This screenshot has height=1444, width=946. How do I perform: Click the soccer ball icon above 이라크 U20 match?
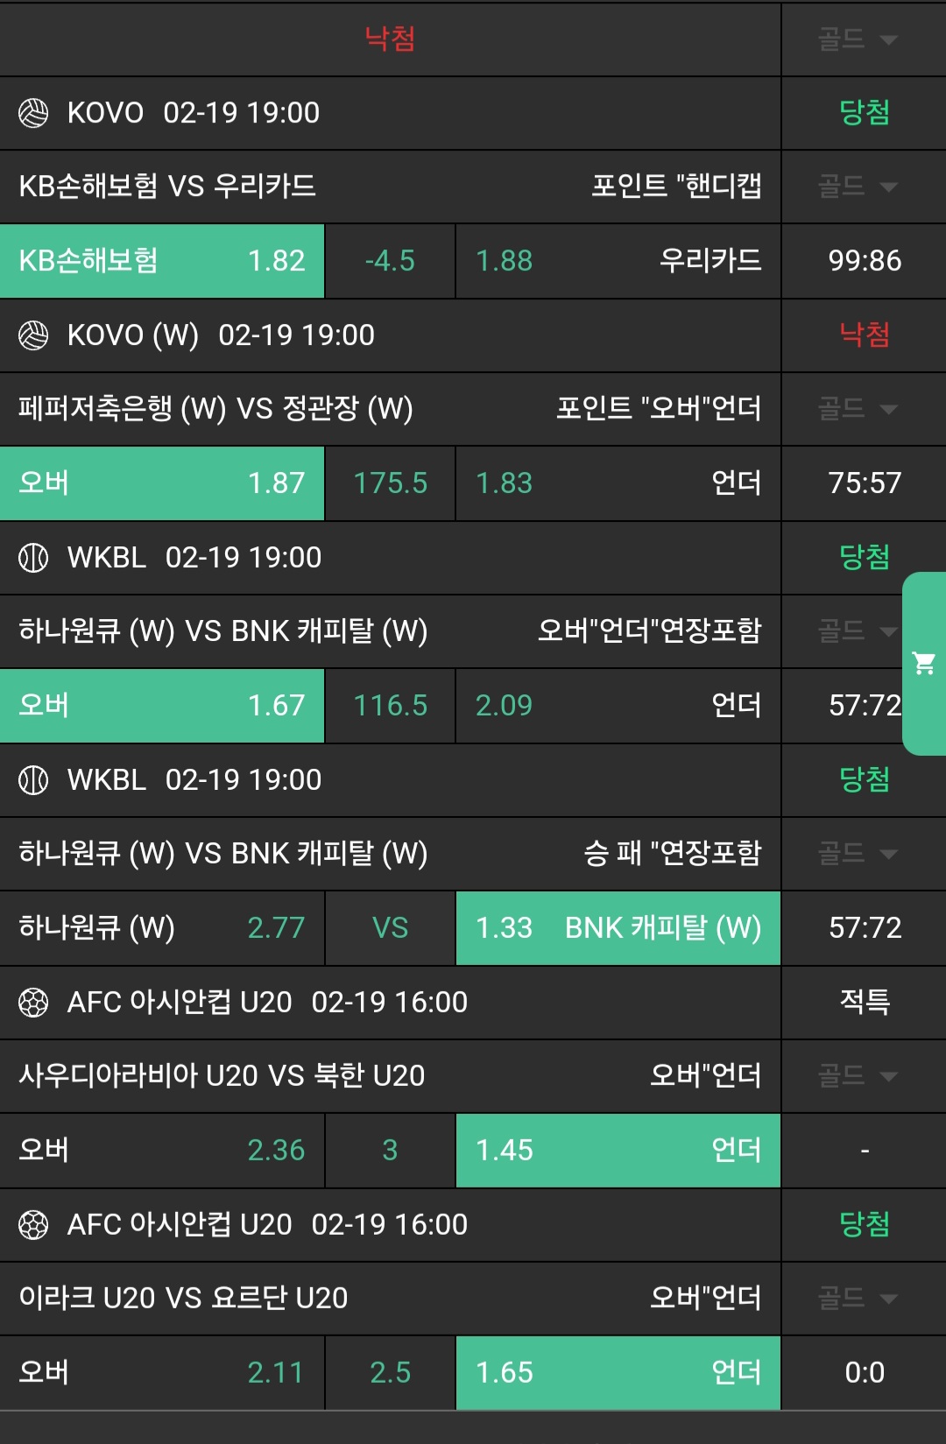tap(33, 1225)
